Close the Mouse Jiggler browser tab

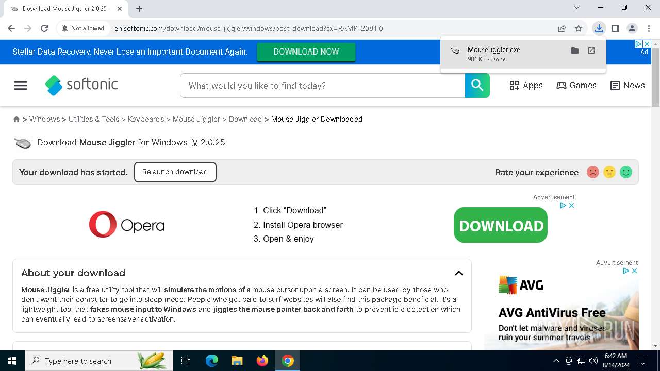tap(120, 9)
